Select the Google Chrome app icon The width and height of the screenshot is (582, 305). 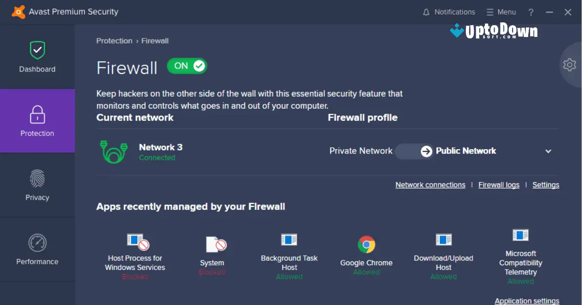pyautogui.click(x=366, y=244)
